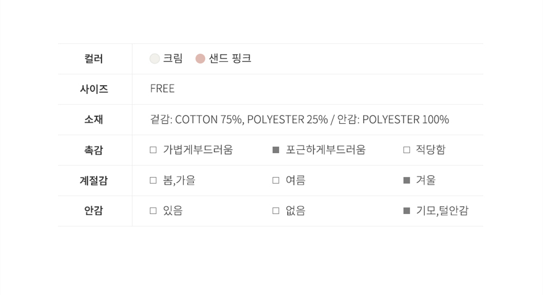Tick the 봄,가을 season checkbox
This screenshot has width=543, height=295.
click(153, 180)
